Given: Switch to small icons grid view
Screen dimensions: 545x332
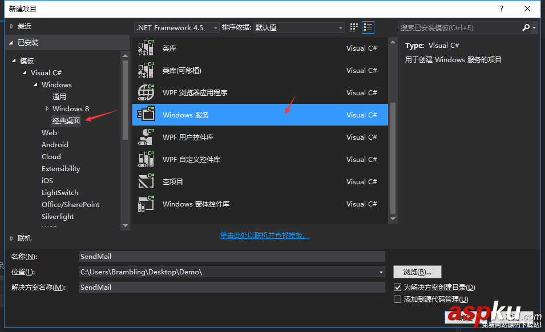Looking at the screenshot, I should click(x=354, y=27).
